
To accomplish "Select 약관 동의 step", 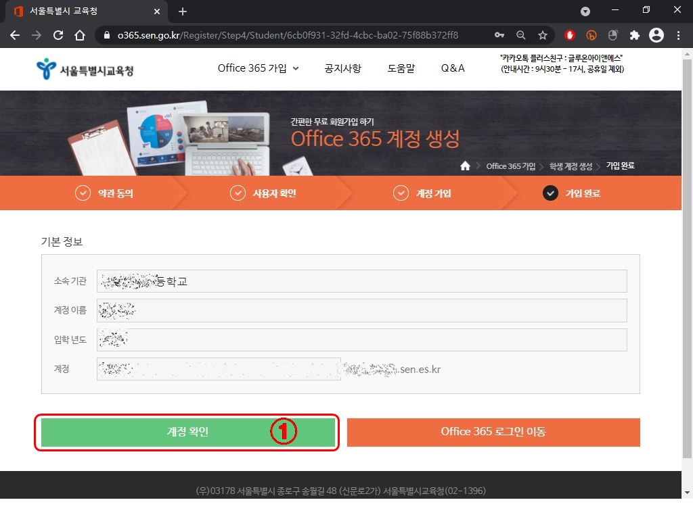I will click(104, 193).
